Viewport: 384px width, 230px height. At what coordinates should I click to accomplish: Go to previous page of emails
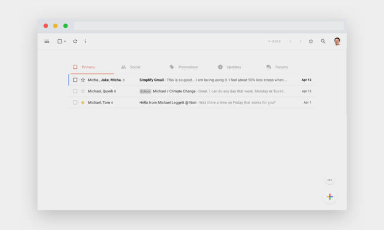[x=290, y=41]
